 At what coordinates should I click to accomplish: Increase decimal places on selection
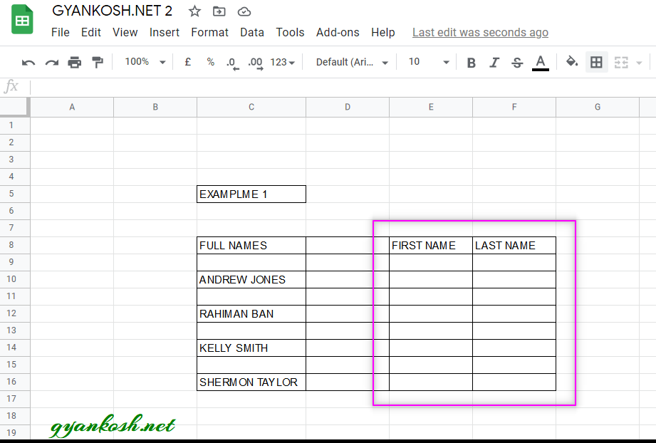[x=255, y=62]
